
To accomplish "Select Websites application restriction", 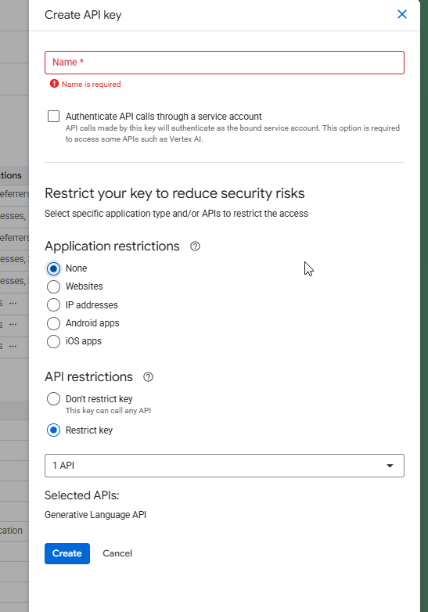I will click(x=53, y=286).
